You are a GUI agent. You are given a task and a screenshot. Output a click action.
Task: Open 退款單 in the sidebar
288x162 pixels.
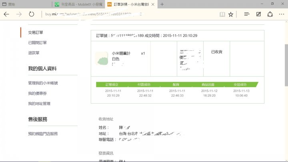[x=34, y=53]
